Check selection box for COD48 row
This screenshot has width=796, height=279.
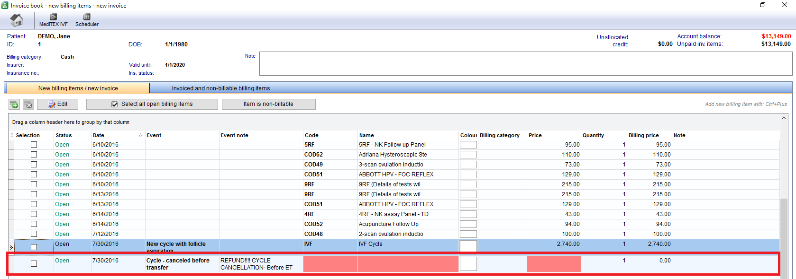[x=34, y=234]
